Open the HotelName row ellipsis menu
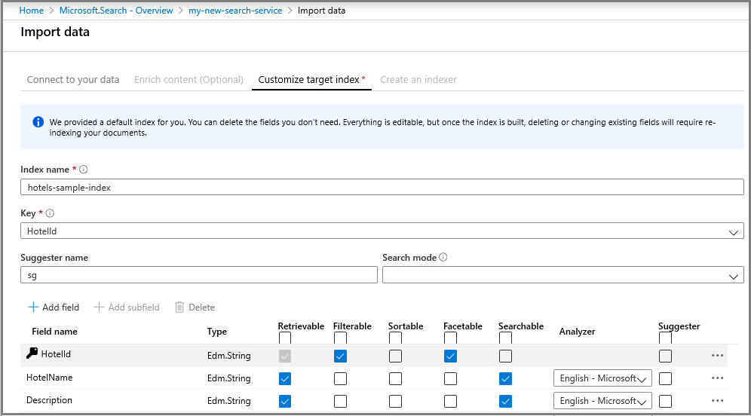The height and width of the screenshot is (416, 751). coord(717,378)
